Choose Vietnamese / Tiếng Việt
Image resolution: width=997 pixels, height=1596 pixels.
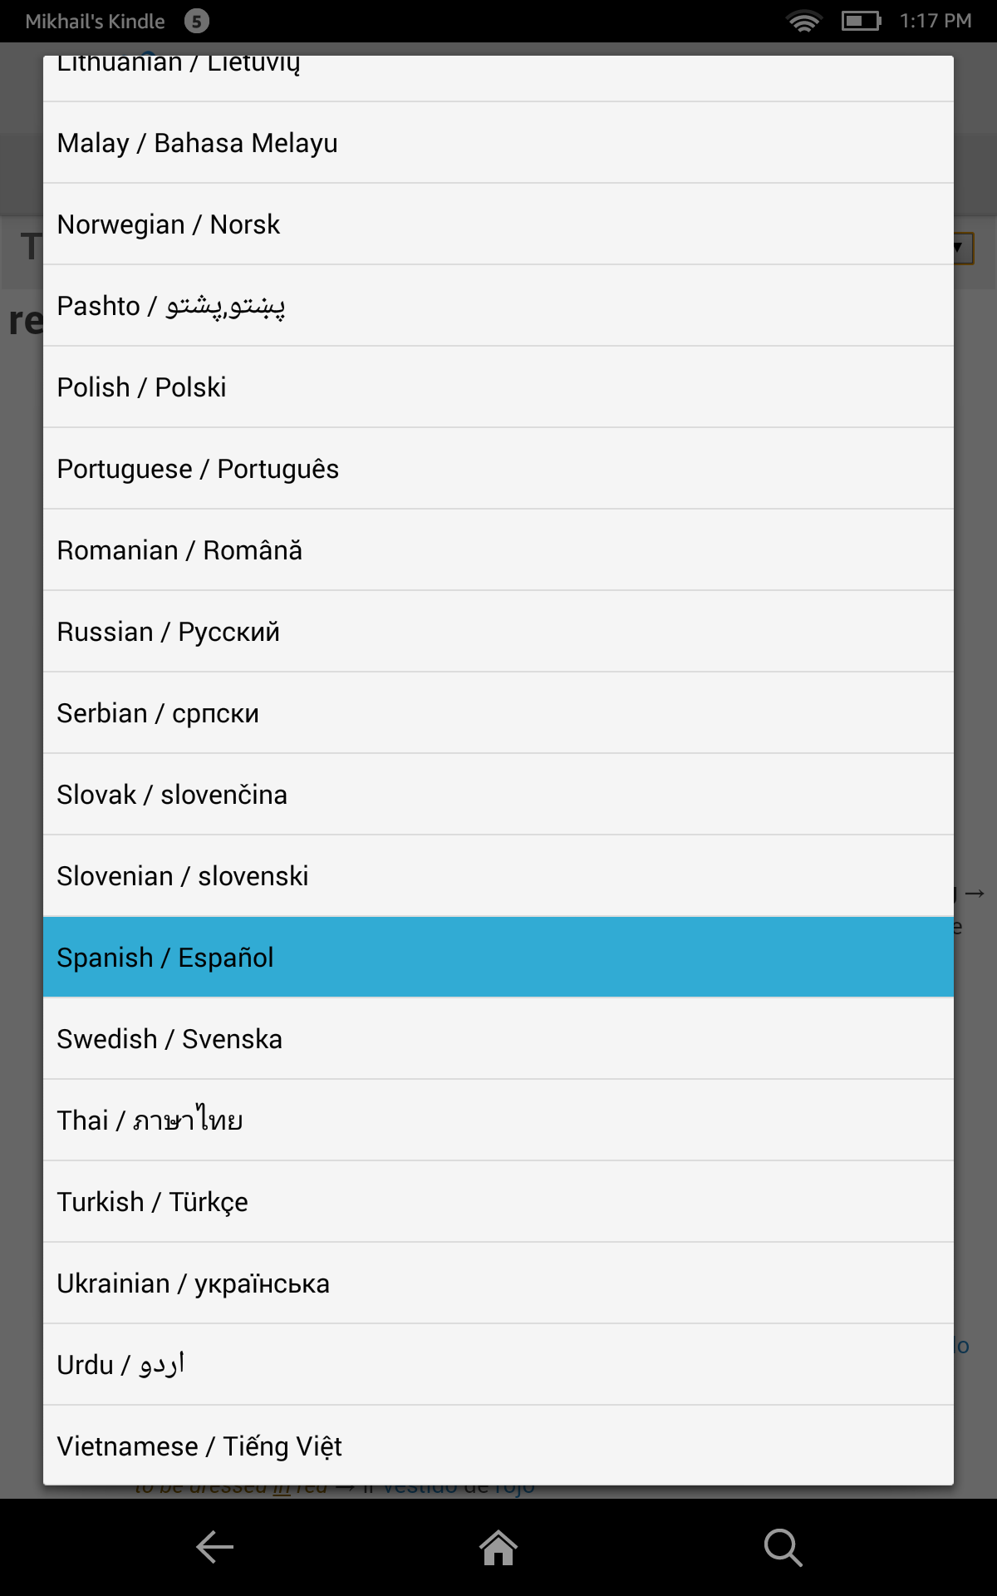(x=498, y=1446)
